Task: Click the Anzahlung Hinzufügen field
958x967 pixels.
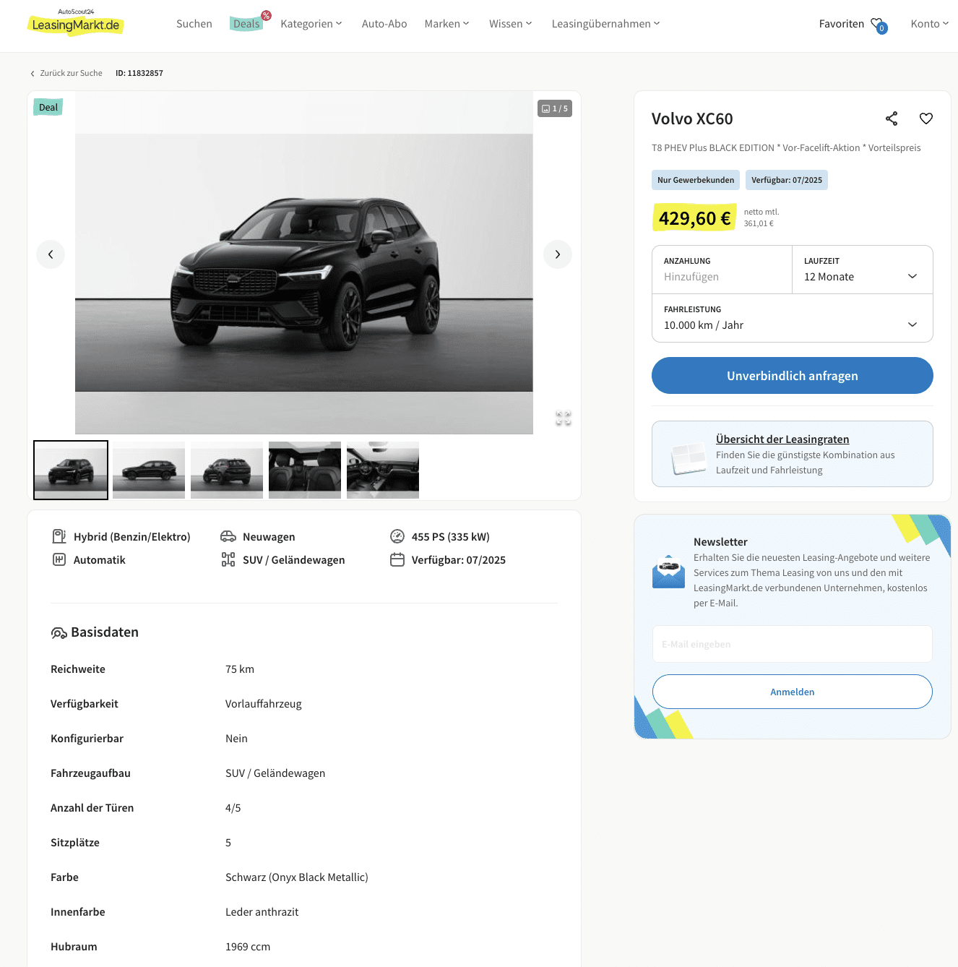Action: 722,270
